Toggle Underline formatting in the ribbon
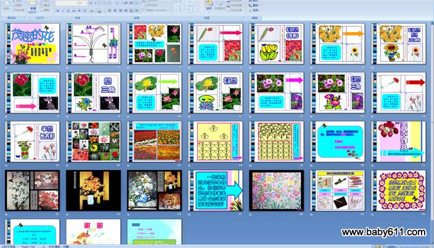The height and width of the screenshot is (248, 434). click(x=68, y=11)
